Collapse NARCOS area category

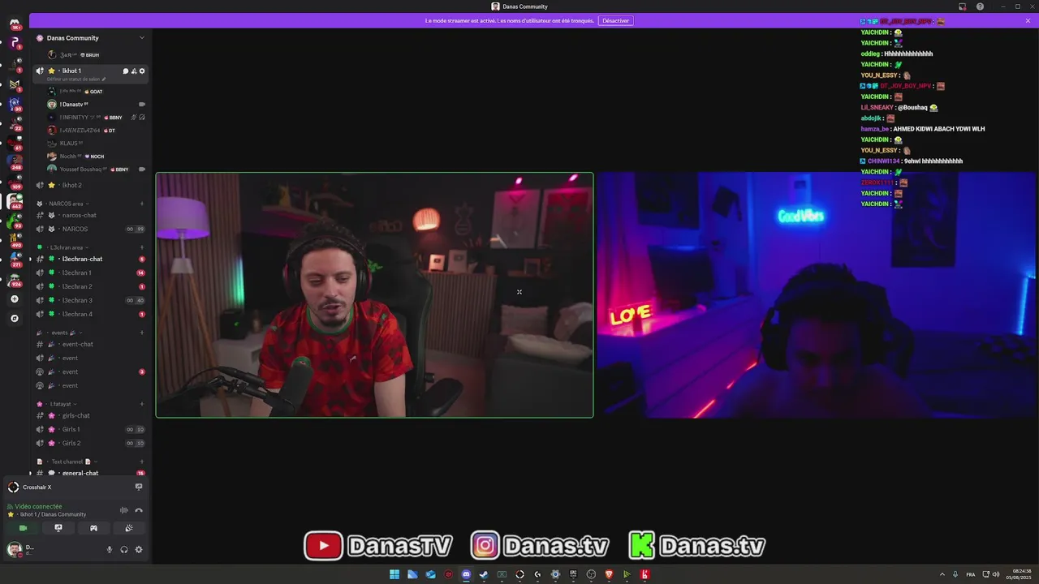coord(67,204)
